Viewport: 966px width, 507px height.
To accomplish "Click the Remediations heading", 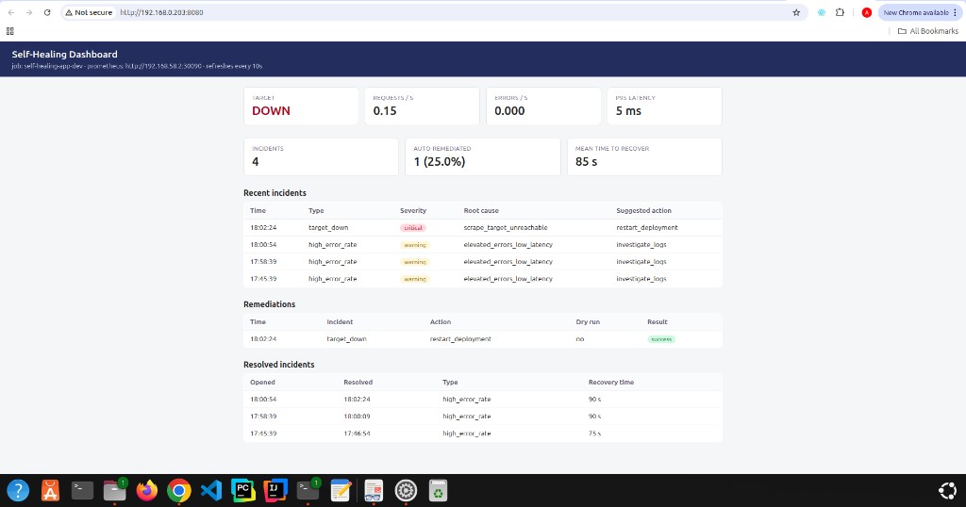I will [x=269, y=304].
